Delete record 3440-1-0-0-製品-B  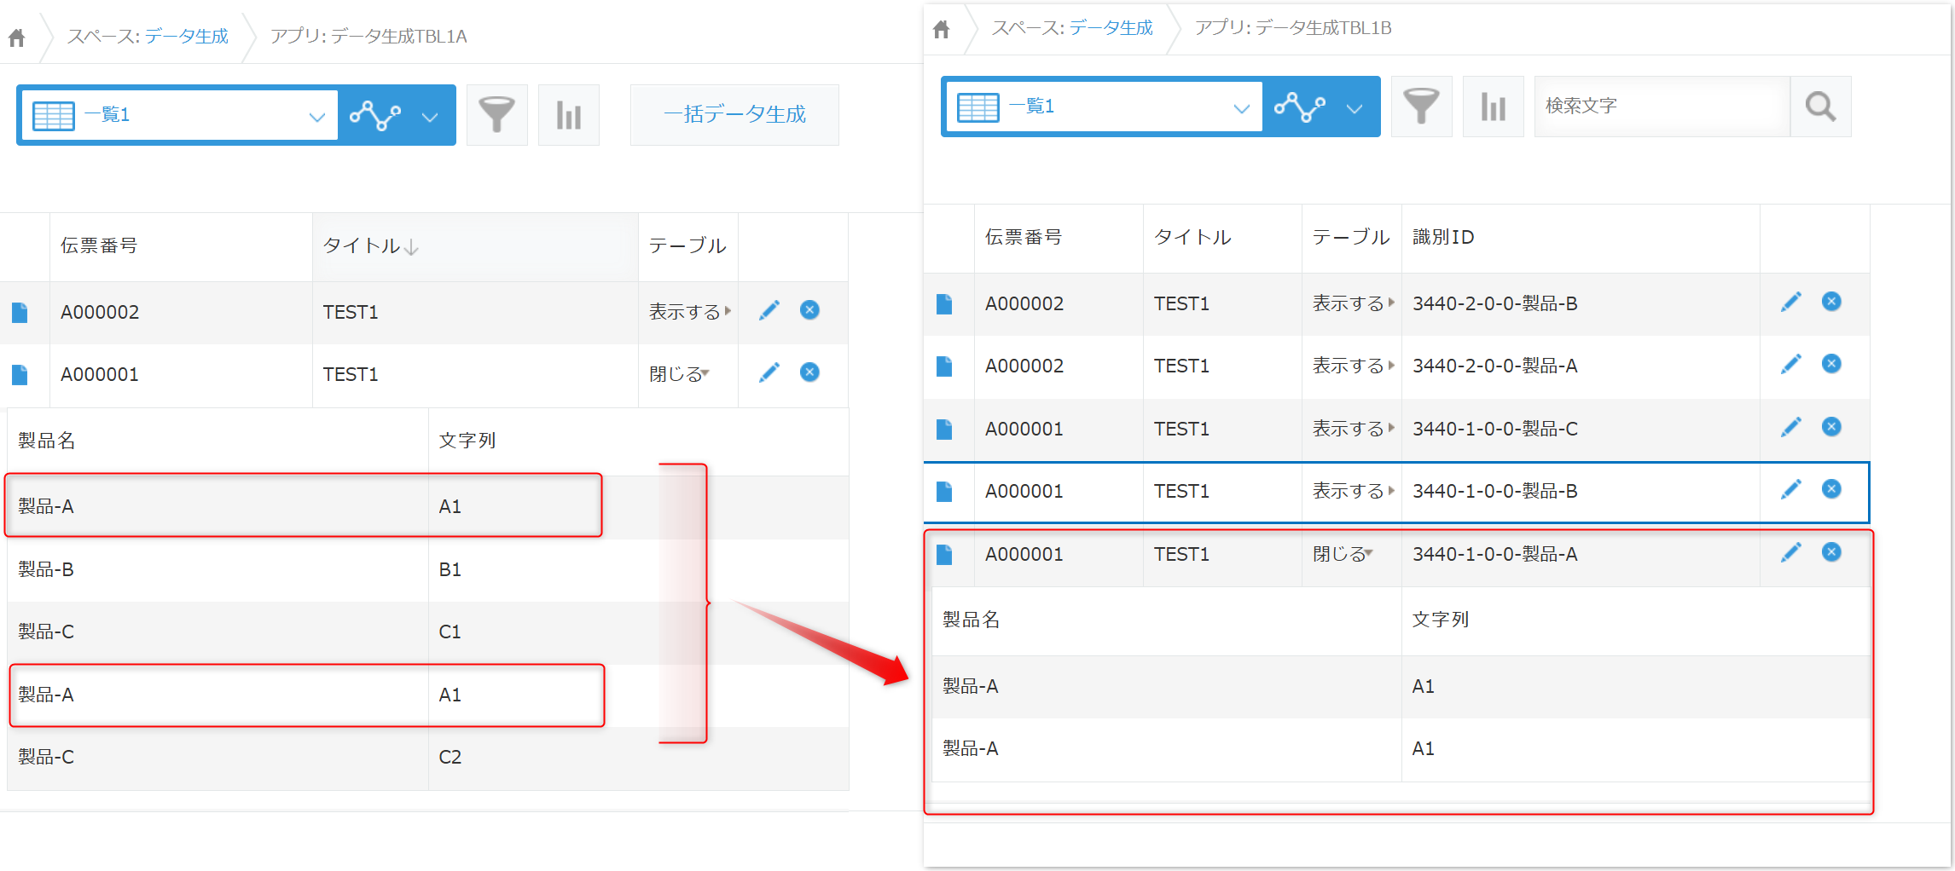coord(1831,489)
